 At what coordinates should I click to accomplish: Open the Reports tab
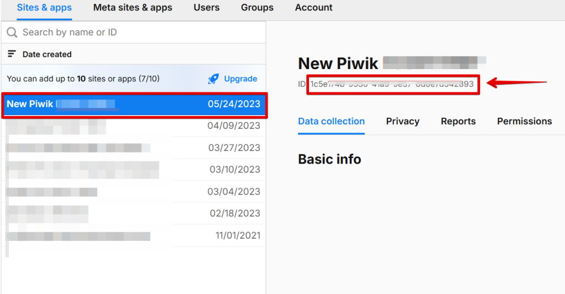click(458, 121)
